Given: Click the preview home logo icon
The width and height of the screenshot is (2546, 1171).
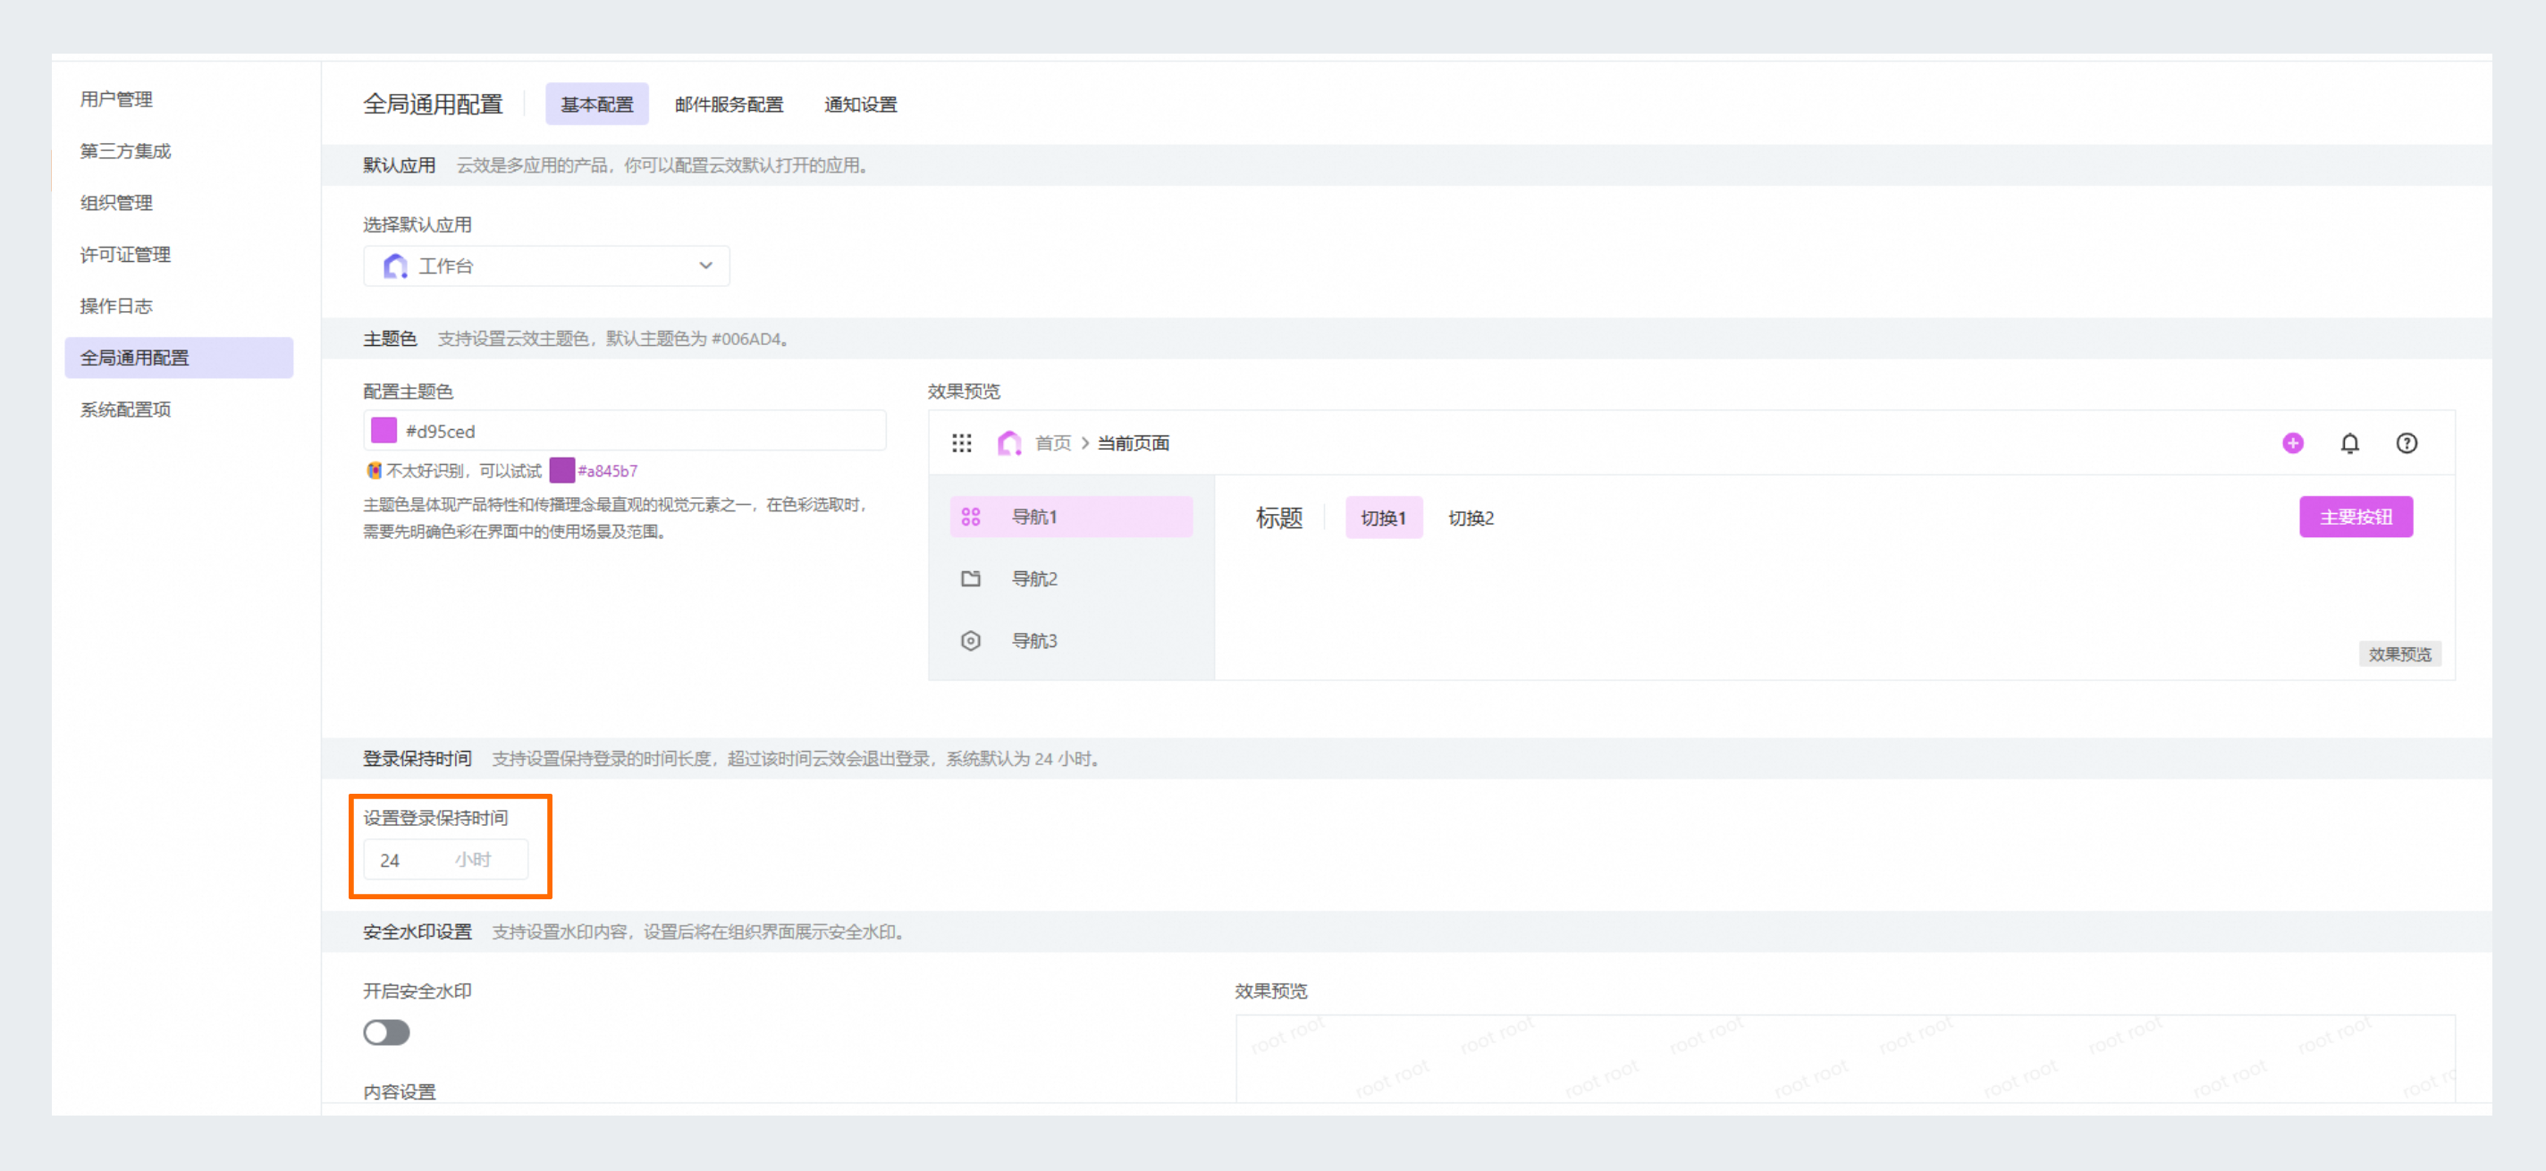Looking at the screenshot, I should coord(1009,442).
